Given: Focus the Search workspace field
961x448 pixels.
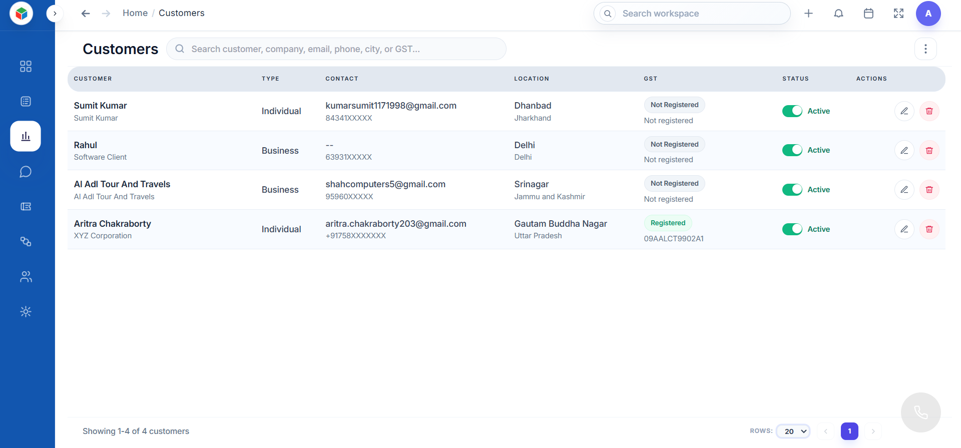Looking at the screenshot, I should pos(692,14).
